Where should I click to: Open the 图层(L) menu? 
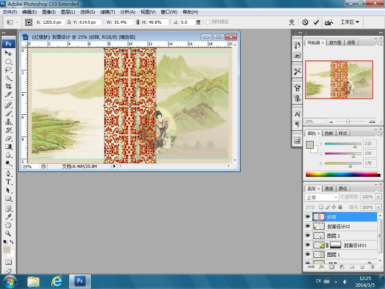[68, 12]
